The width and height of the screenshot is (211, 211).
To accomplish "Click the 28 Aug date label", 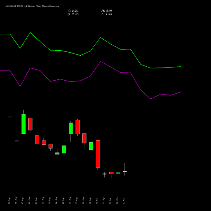I will [83, 201].
